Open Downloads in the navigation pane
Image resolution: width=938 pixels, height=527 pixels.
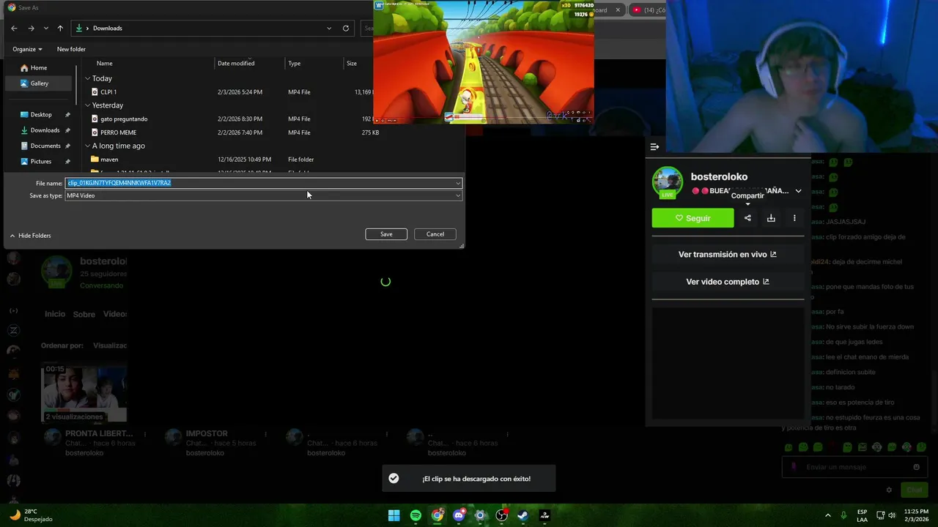tap(45, 130)
